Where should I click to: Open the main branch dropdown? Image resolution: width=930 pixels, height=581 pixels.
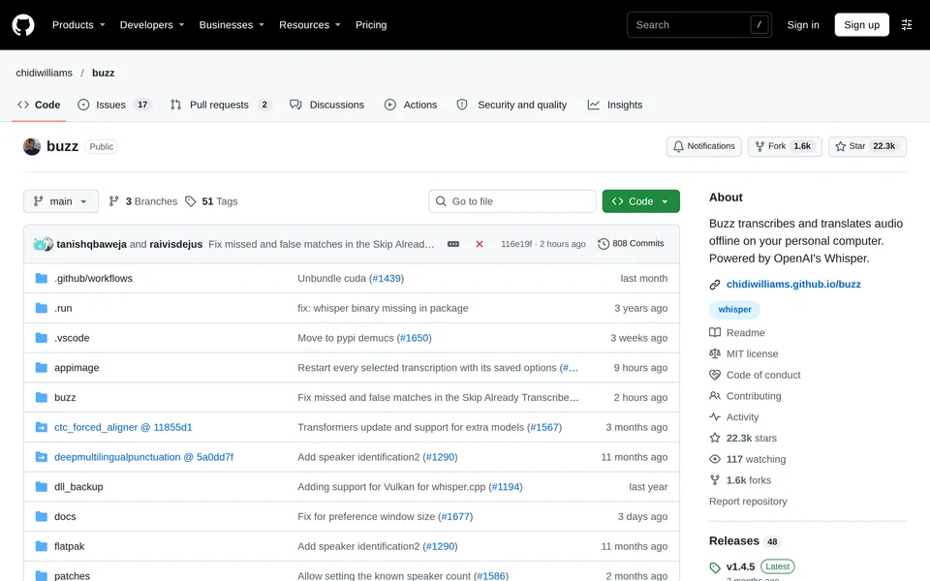tap(60, 201)
